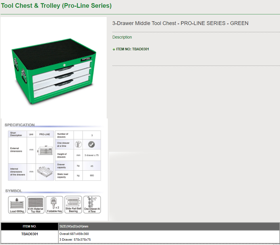Click the External dimensions label

(16, 150)
